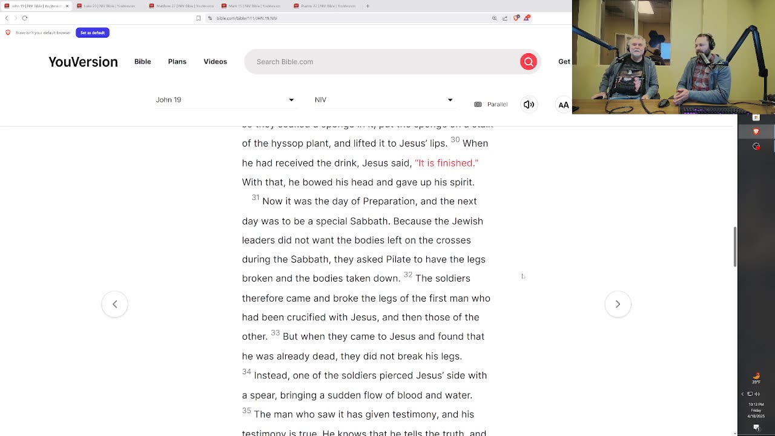Click verse number 32
Viewport: 775px width, 436px height.
coord(408,274)
